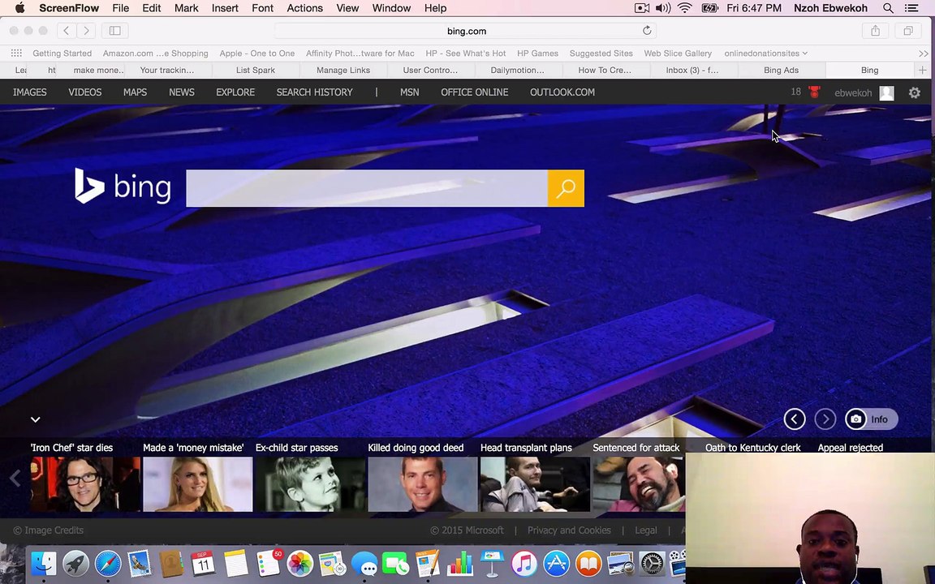Open the 'Iron Chef' star dies thumbnail

point(85,484)
